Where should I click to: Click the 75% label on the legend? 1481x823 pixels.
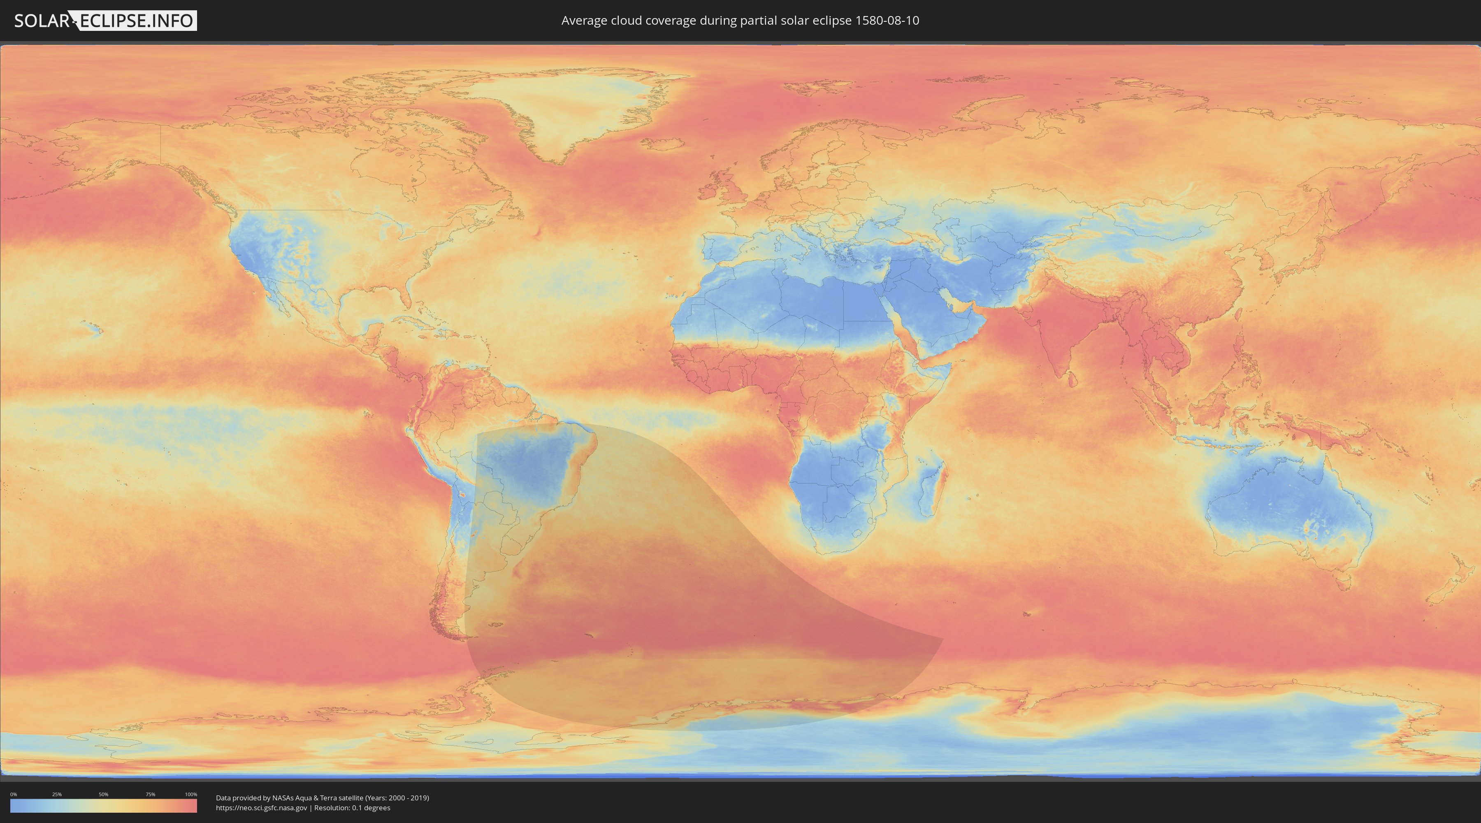point(150,794)
